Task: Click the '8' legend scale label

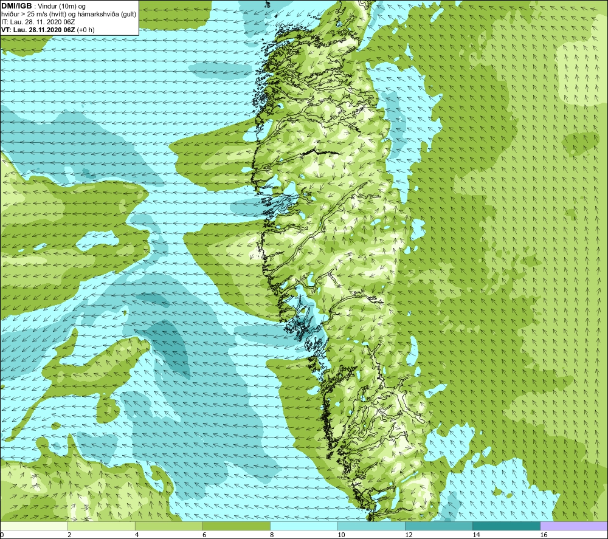Action: 272,535
